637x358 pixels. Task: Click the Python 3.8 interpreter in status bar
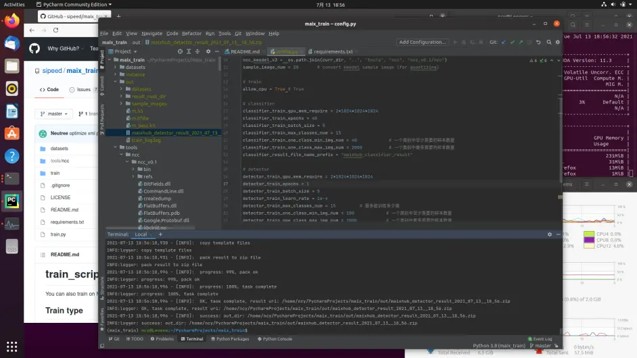pos(499,346)
